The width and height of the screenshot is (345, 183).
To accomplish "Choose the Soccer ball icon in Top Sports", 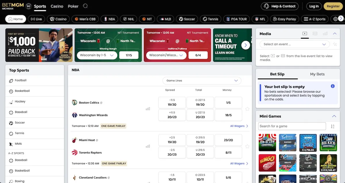I will click(x=11, y=123).
